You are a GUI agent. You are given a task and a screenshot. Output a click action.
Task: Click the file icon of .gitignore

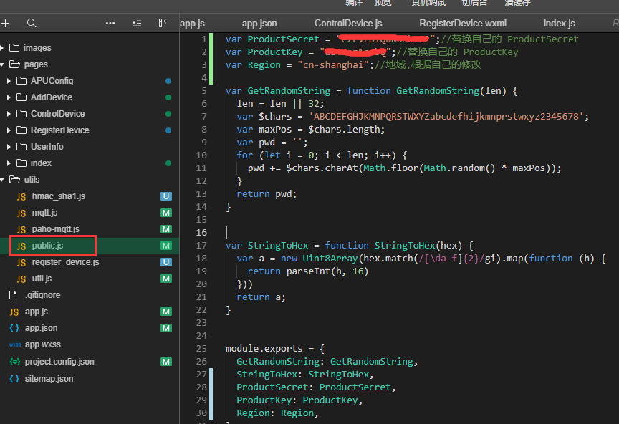tap(13, 295)
